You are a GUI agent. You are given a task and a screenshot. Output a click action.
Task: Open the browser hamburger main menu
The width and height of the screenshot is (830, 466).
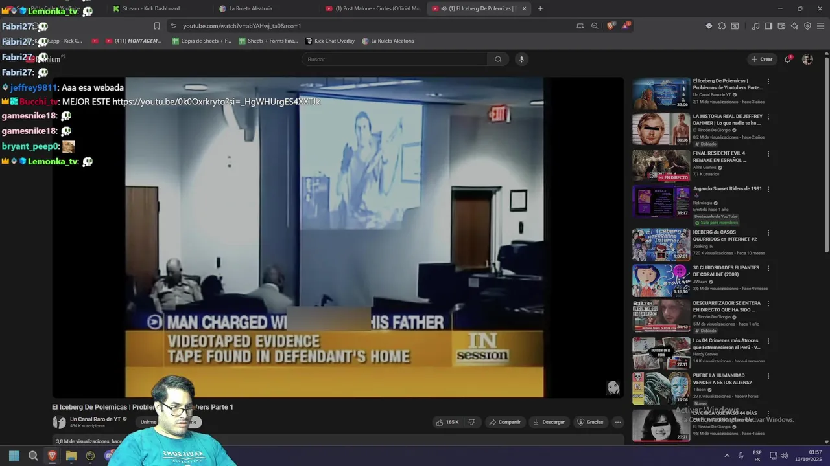coord(820,26)
